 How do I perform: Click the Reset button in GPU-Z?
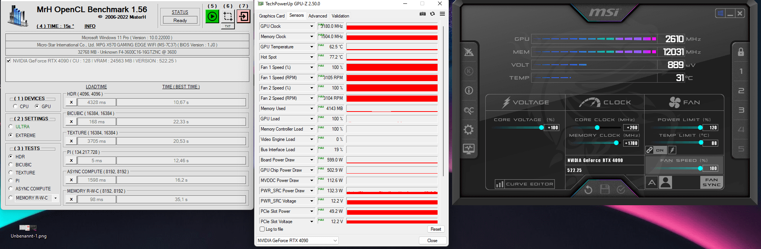tap(436, 229)
